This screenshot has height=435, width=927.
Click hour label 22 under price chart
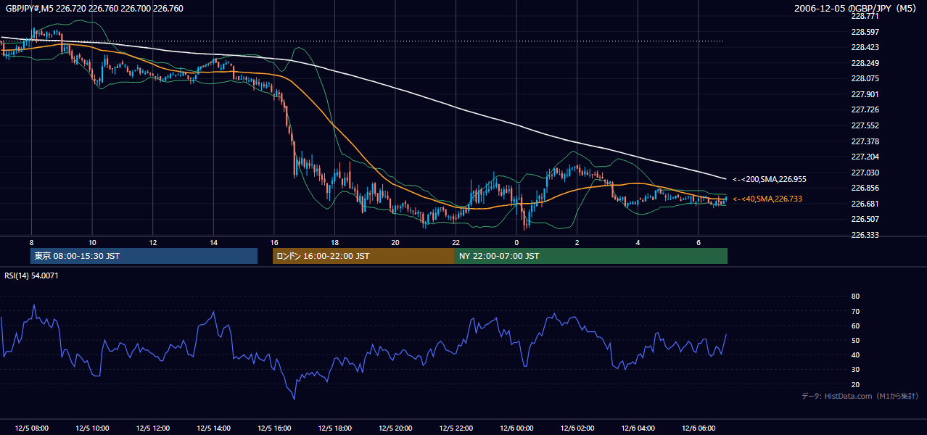click(456, 242)
